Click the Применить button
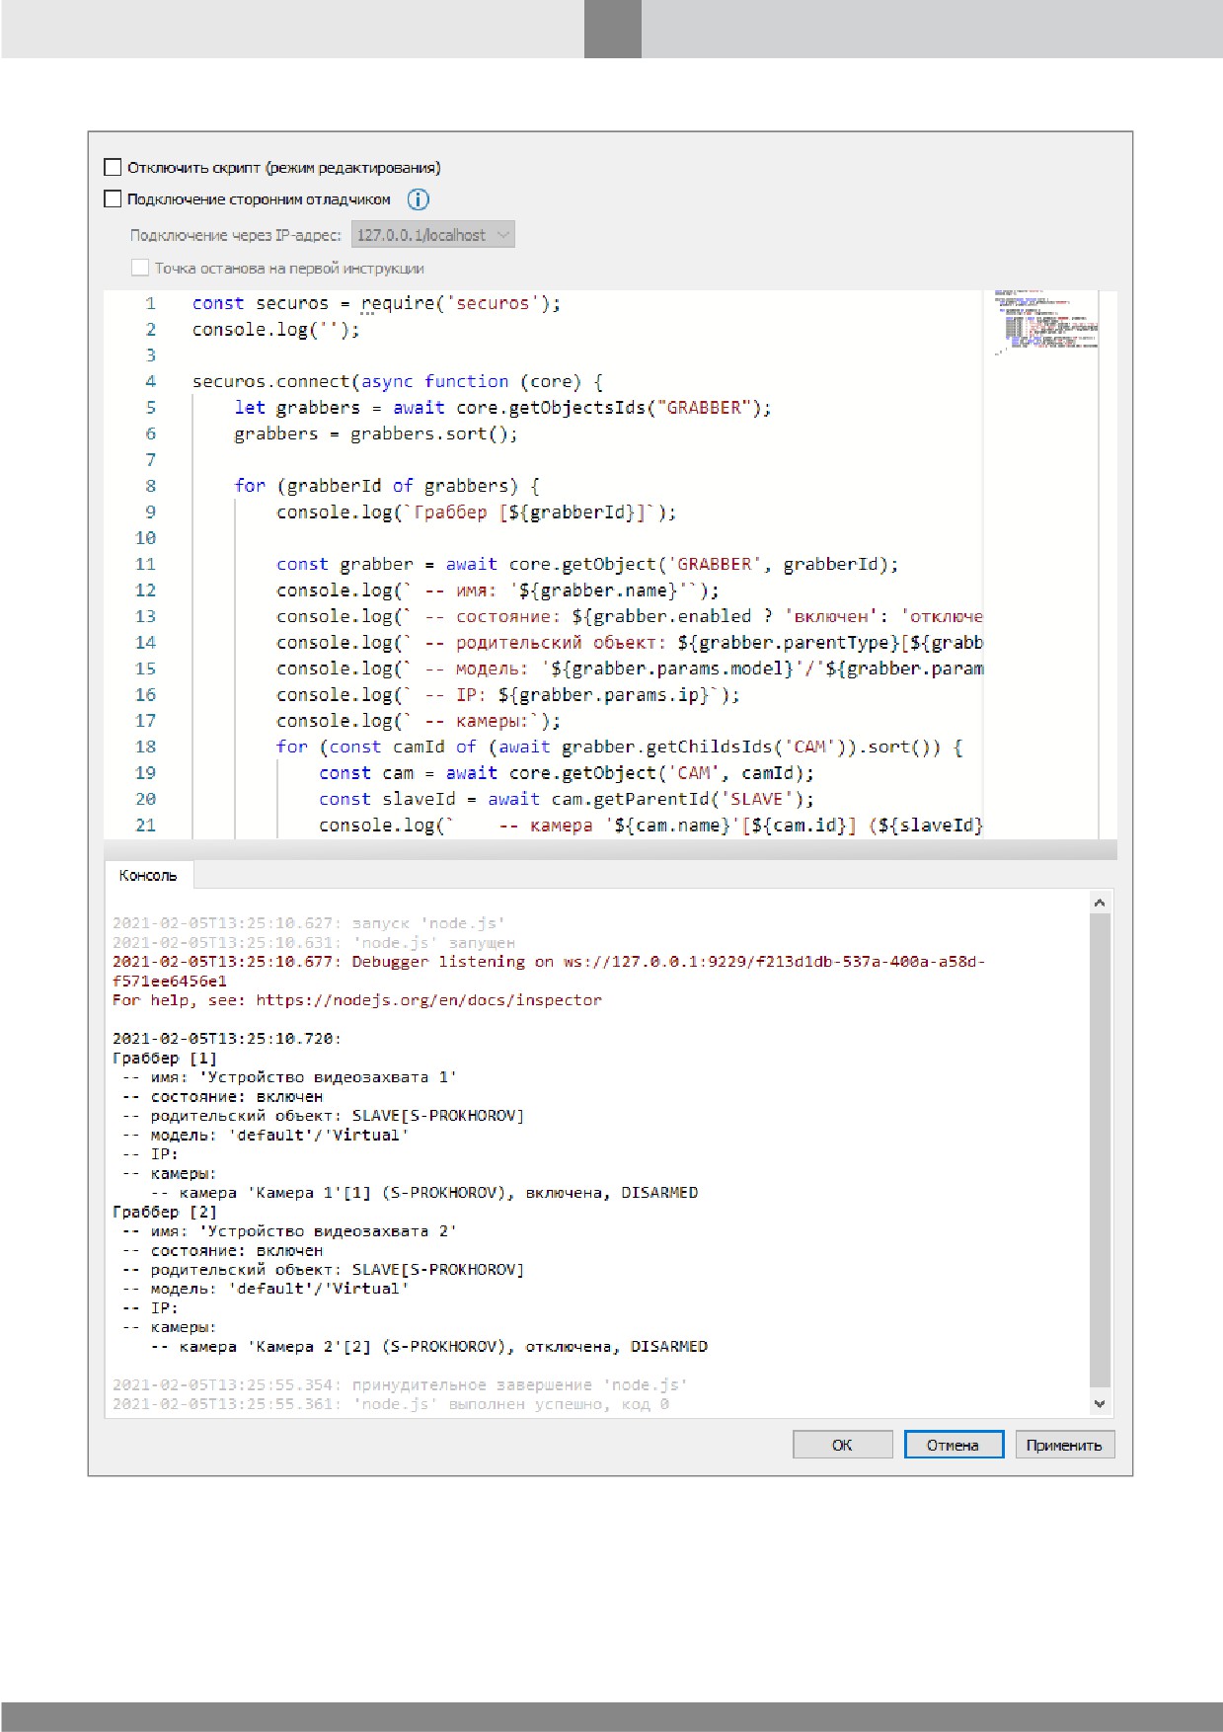This screenshot has width=1223, height=1732. point(1064,1445)
